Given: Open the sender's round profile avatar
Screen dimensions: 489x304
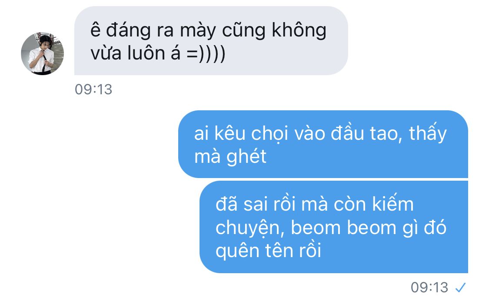Looking at the screenshot, I should click(43, 53).
